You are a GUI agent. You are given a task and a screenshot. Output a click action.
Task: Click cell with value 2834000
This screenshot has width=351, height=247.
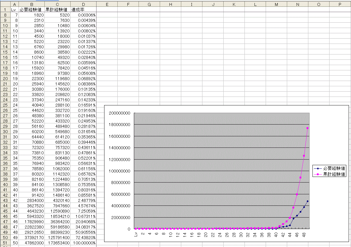[31, 200]
